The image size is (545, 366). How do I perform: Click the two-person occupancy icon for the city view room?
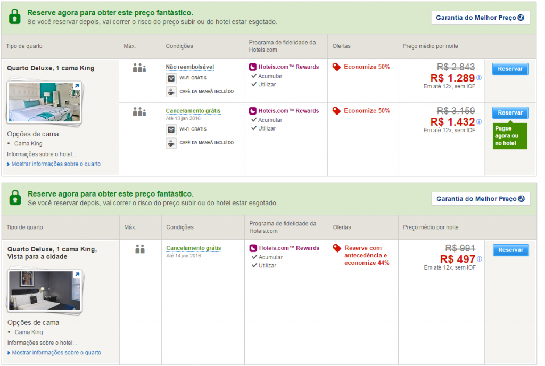coord(139,249)
